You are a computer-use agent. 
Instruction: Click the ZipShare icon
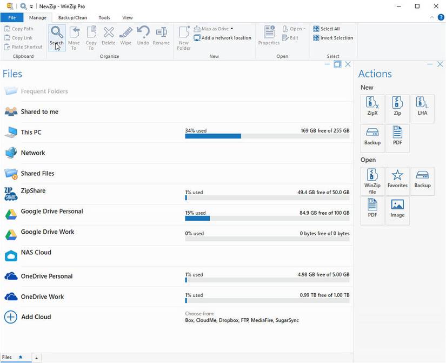click(11, 194)
